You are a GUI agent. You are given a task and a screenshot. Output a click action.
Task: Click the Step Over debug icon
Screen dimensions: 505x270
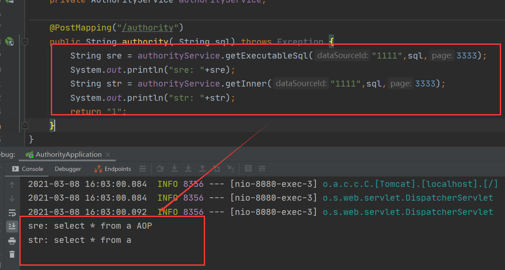[x=160, y=168]
